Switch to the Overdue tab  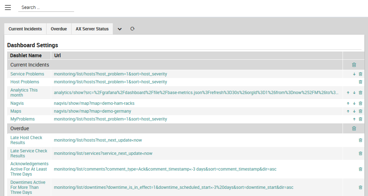(59, 29)
